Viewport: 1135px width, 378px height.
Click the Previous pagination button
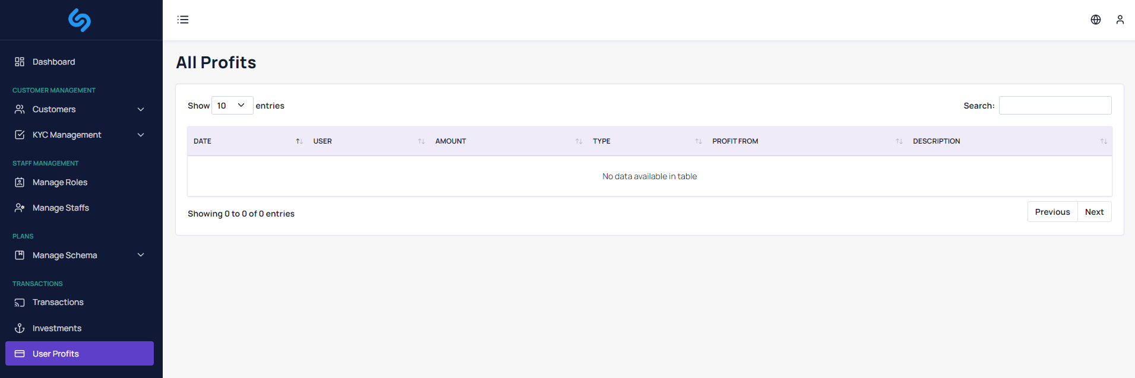pyautogui.click(x=1052, y=212)
